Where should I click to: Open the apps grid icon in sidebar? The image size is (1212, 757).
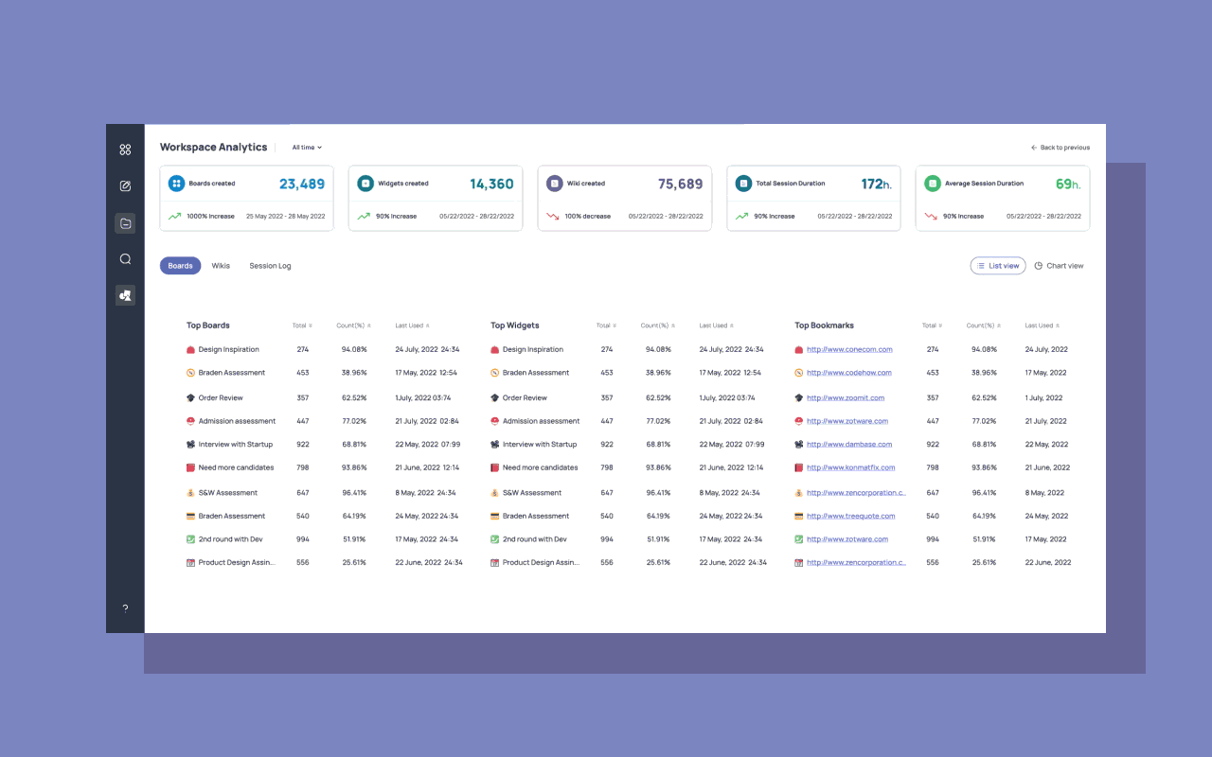click(125, 150)
